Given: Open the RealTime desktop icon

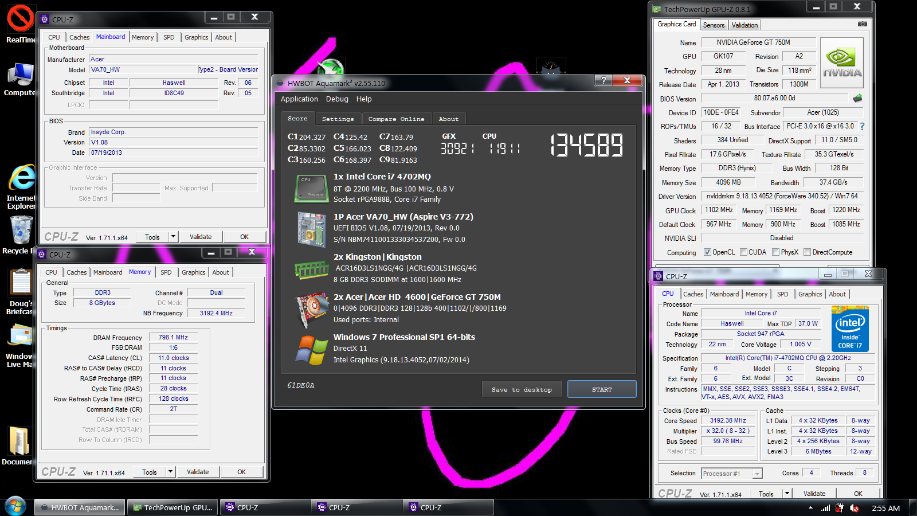Looking at the screenshot, I should [x=21, y=24].
